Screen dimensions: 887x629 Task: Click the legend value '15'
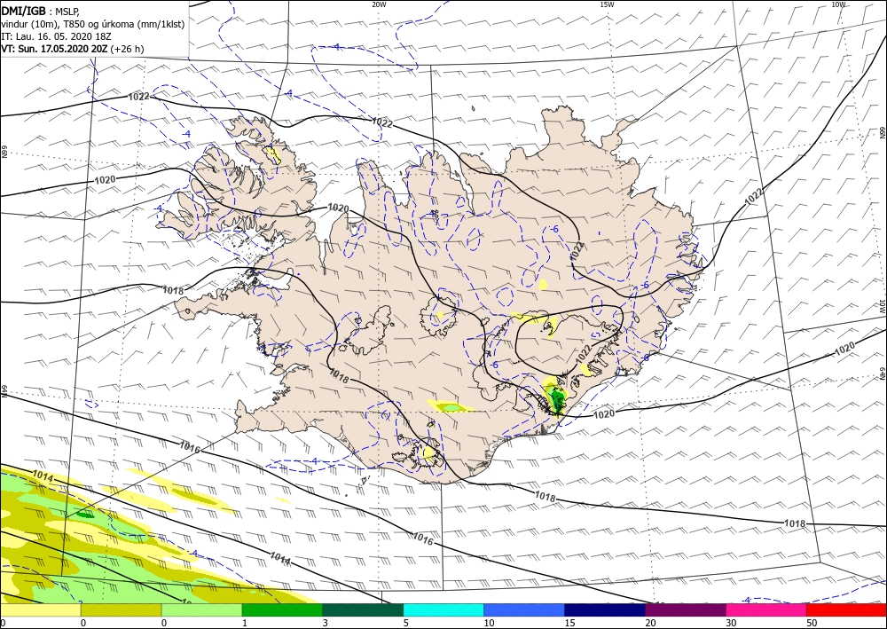click(x=569, y=623)
